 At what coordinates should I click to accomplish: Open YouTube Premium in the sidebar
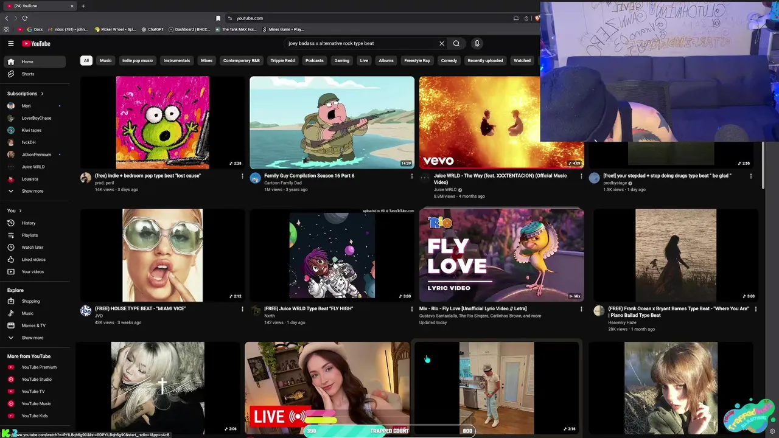tap(34, 367)
